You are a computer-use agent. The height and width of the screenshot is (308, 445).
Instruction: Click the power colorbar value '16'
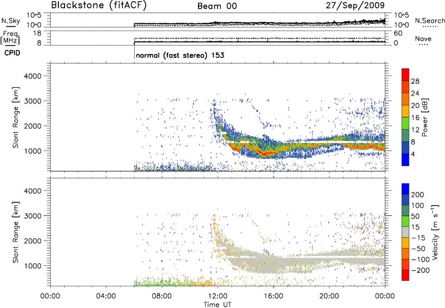point(415,118)
